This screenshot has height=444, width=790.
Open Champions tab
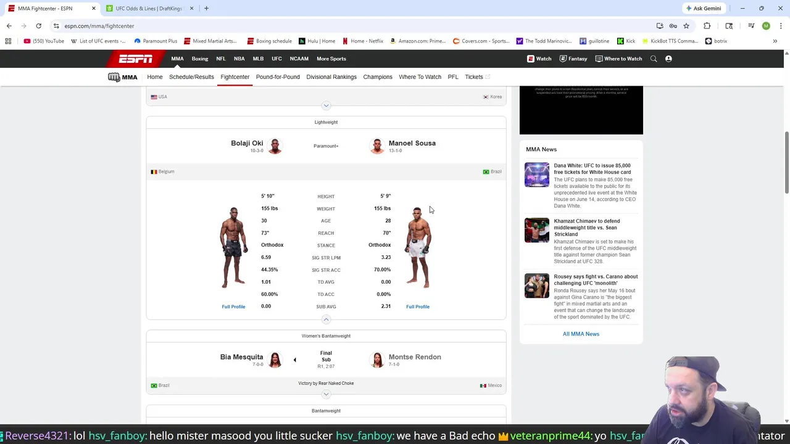coord(378,77)
